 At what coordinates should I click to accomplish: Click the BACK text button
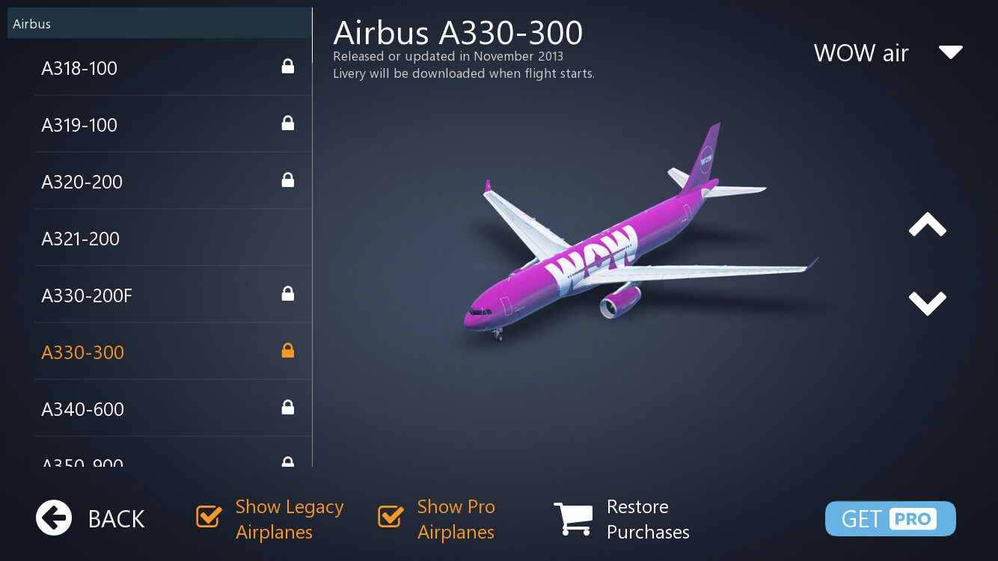[x=116, y=519]
